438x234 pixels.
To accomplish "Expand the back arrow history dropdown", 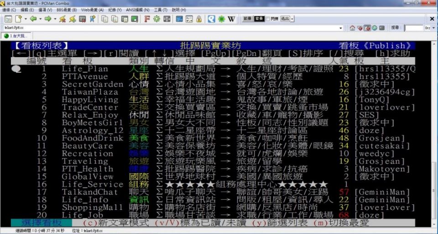I will 40,19.
